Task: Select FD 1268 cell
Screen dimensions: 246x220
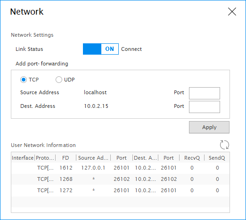Action: point(66,179)
